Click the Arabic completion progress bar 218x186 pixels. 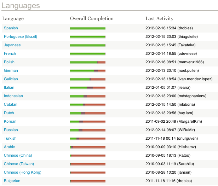(x=88, y=147)
